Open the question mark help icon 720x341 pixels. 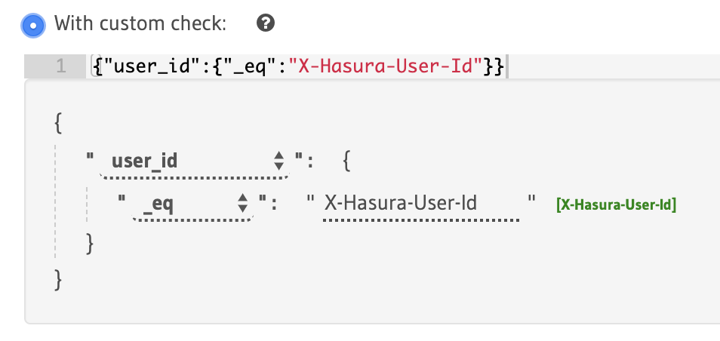[266, 23]
